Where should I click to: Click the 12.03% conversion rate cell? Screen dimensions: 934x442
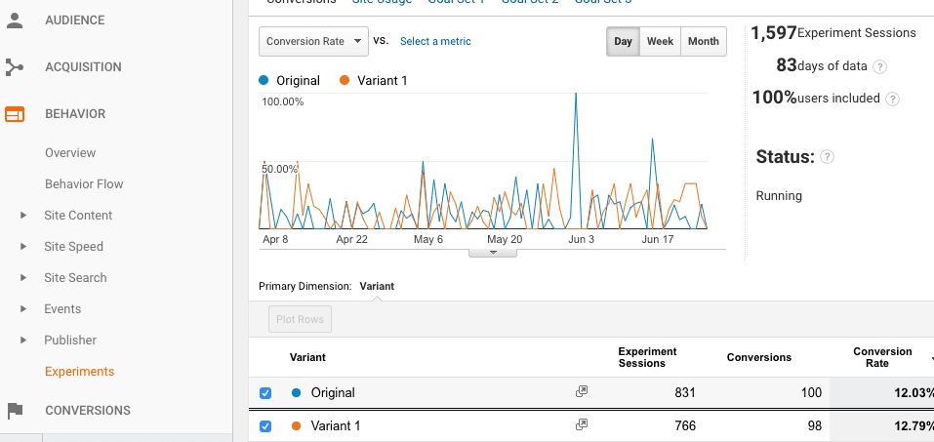914,392
